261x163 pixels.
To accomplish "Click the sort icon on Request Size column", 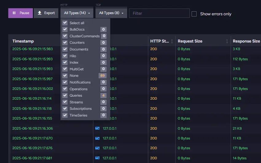I will tap(227, 41).
